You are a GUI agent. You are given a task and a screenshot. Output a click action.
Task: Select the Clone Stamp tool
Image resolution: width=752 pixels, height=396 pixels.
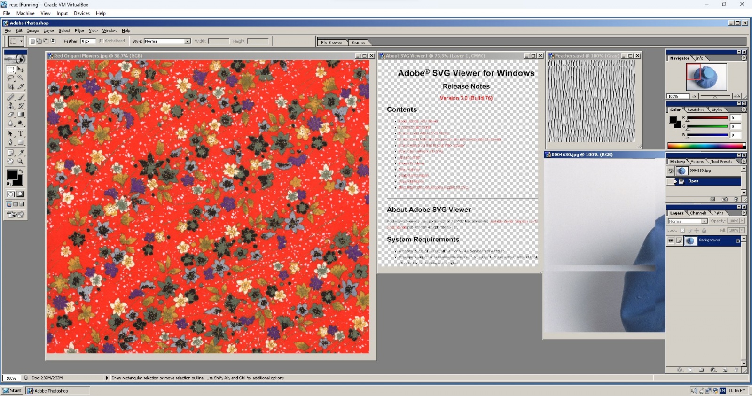[11, 106]
